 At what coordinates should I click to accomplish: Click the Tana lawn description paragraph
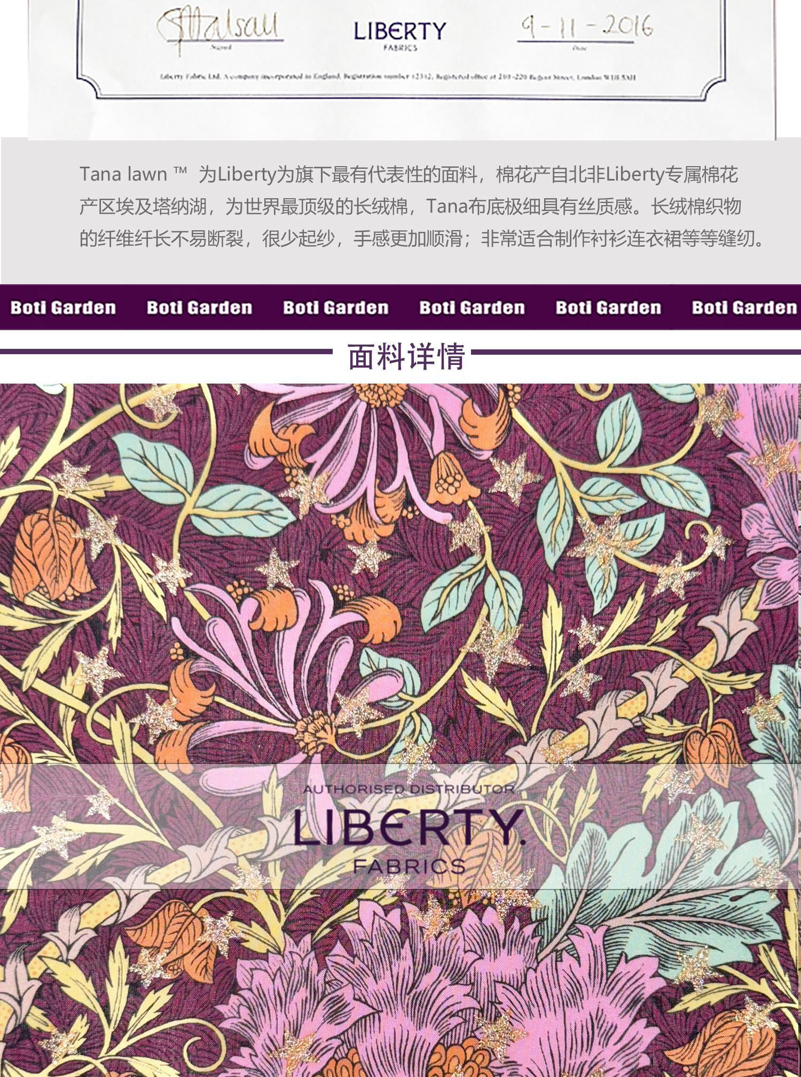click(422, 206)
